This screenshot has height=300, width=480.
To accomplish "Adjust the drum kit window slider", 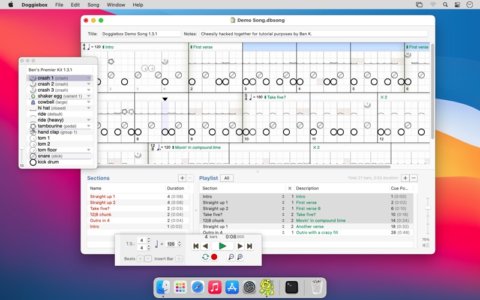I will (x=22, y=155).
